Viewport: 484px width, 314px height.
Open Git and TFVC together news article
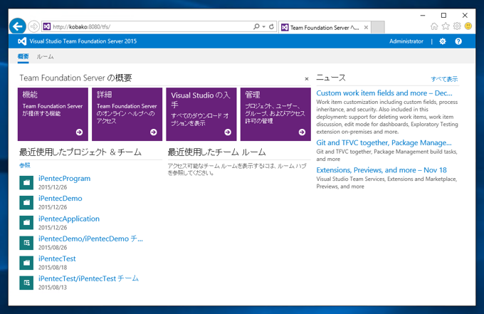[384, 142]
